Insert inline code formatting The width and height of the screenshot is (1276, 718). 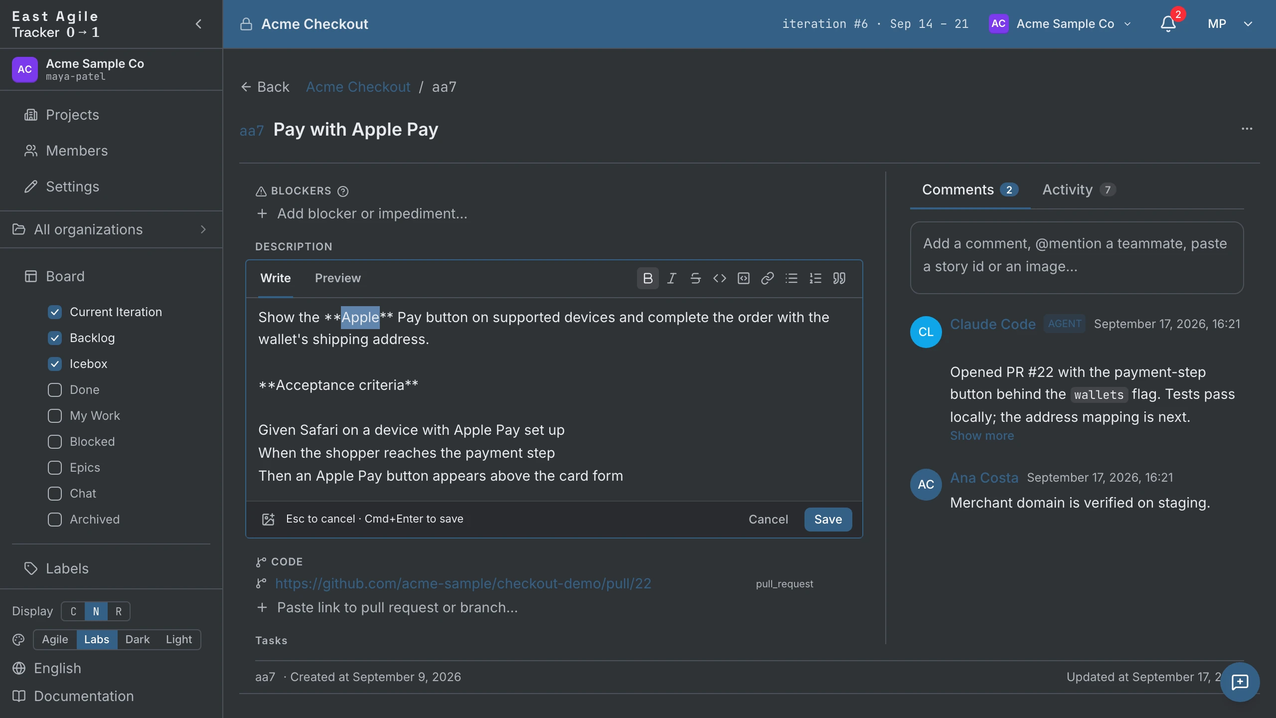719,278
